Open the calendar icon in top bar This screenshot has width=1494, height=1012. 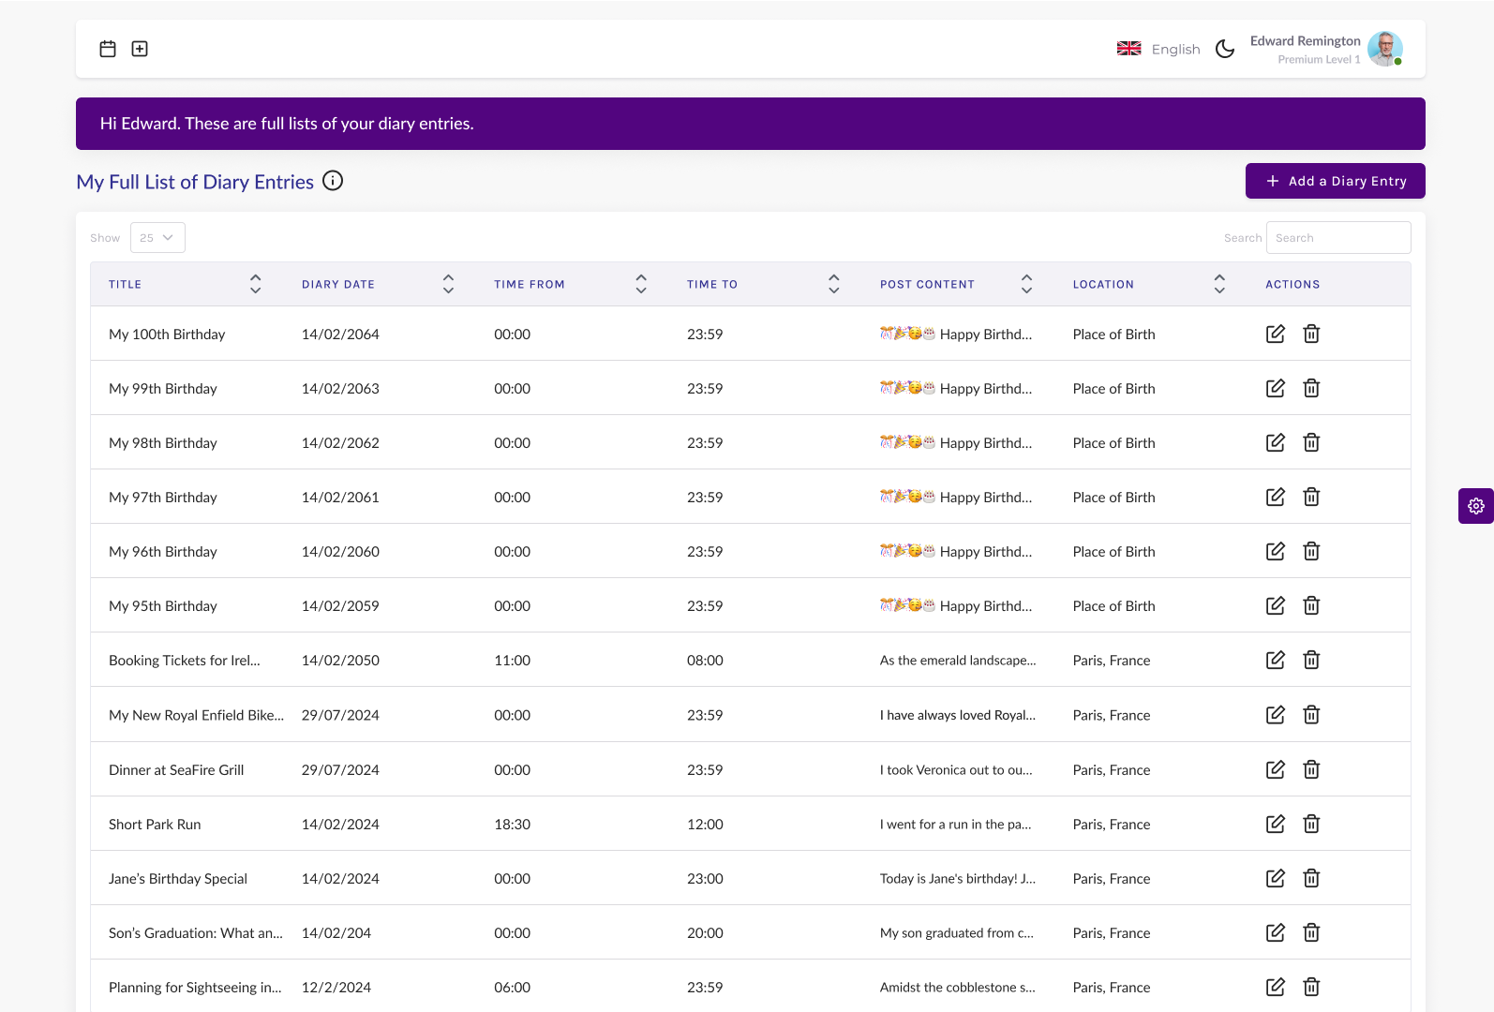click(108, 49)
